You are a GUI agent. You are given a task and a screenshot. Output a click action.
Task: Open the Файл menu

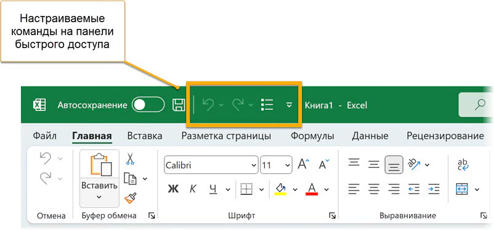[44, 136]
